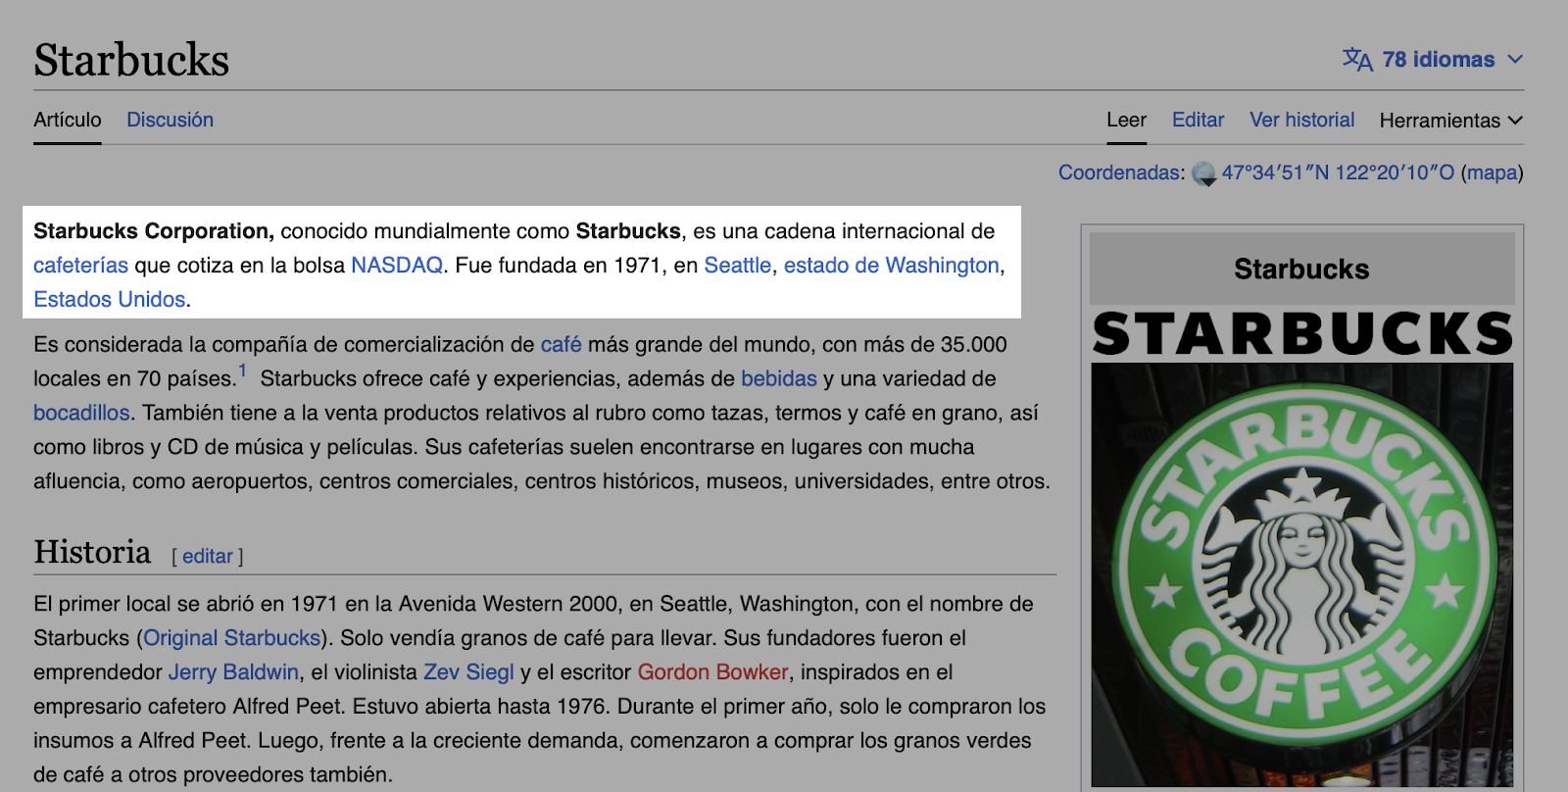Follow the bebidas link

(779, 379)
